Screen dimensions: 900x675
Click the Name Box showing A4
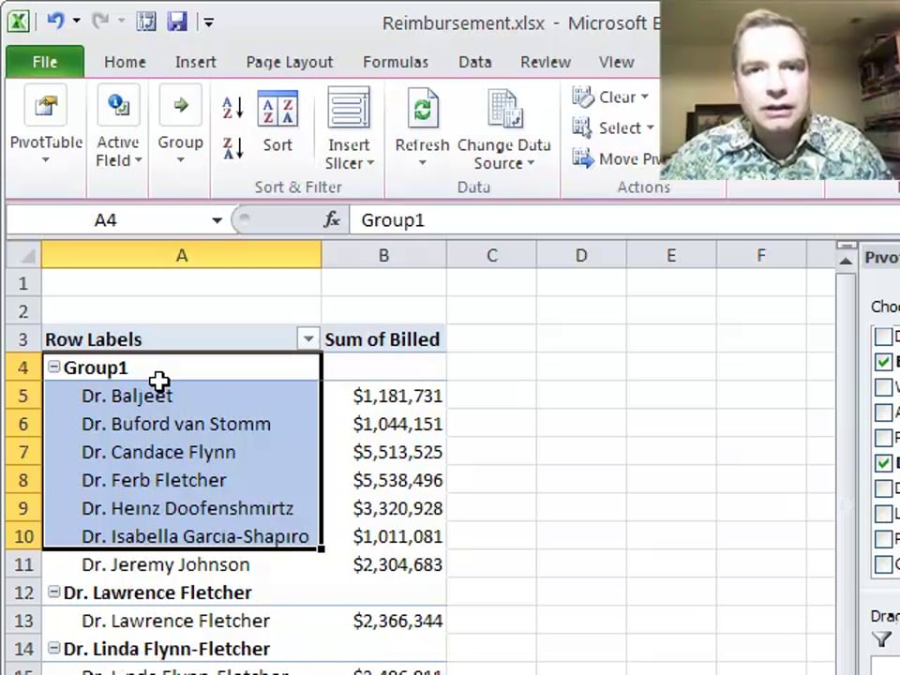[106, 220]
